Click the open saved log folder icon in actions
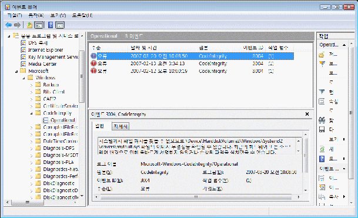Screen dimensions: 358x218 pos(322,54)
